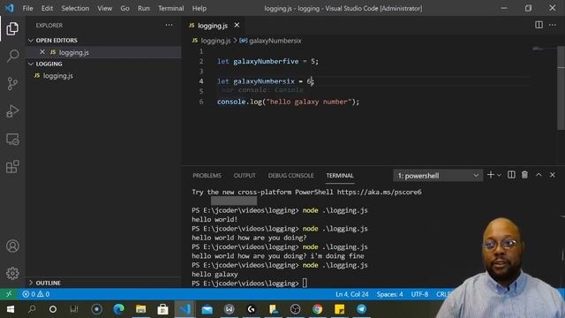Image resolution: width=565 pixels, height=318 pixels.
Task: Click line 6 console.log code
Action: pyautogui.click(x=289, y=102)
